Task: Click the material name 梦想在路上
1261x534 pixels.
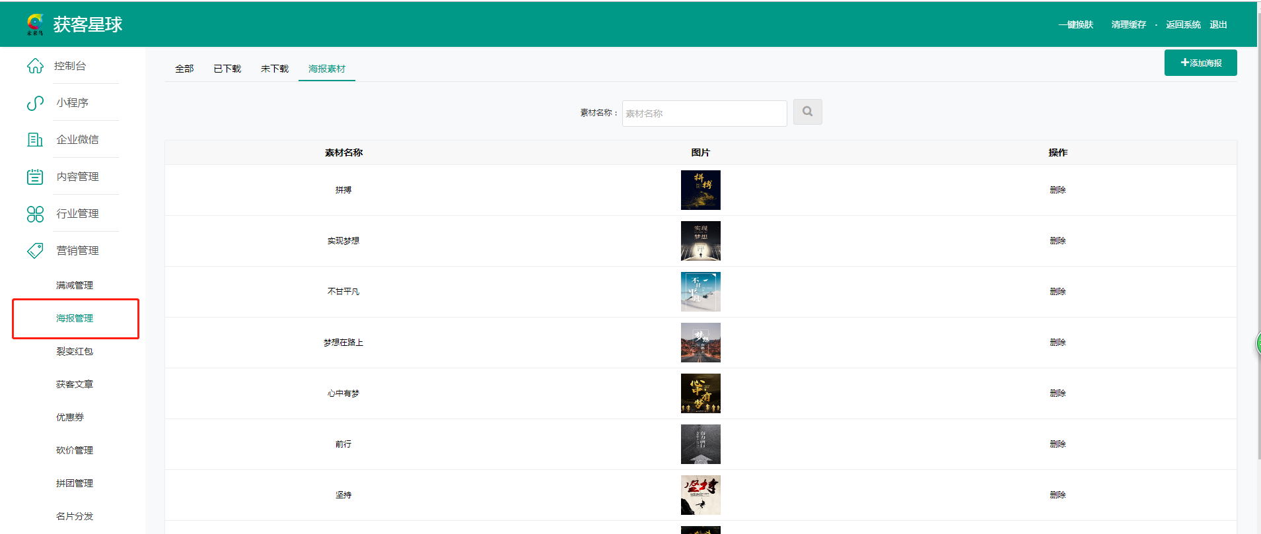Action: [343, 343]
